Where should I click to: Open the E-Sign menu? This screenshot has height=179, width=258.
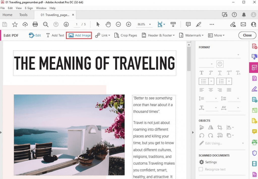[x=29, y=8]
